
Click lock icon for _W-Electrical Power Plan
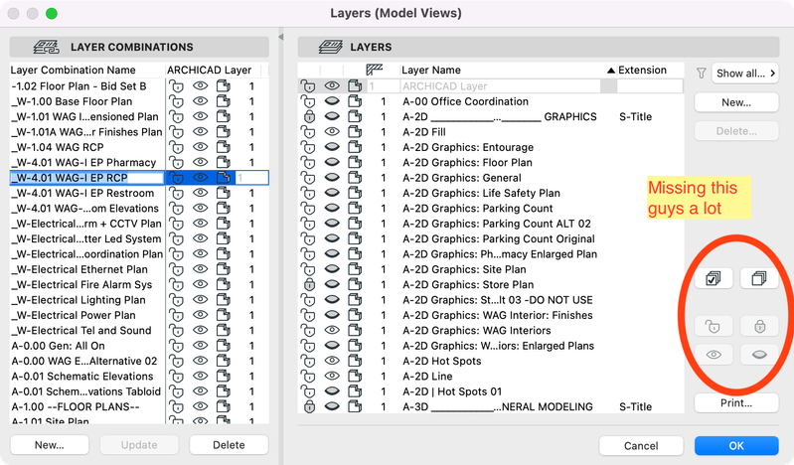tap(176, 315)
